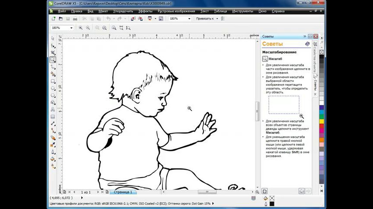Click the Zoom Out magnifier button
The height and width of the screenshot is (209, 373).
(88, 28)
